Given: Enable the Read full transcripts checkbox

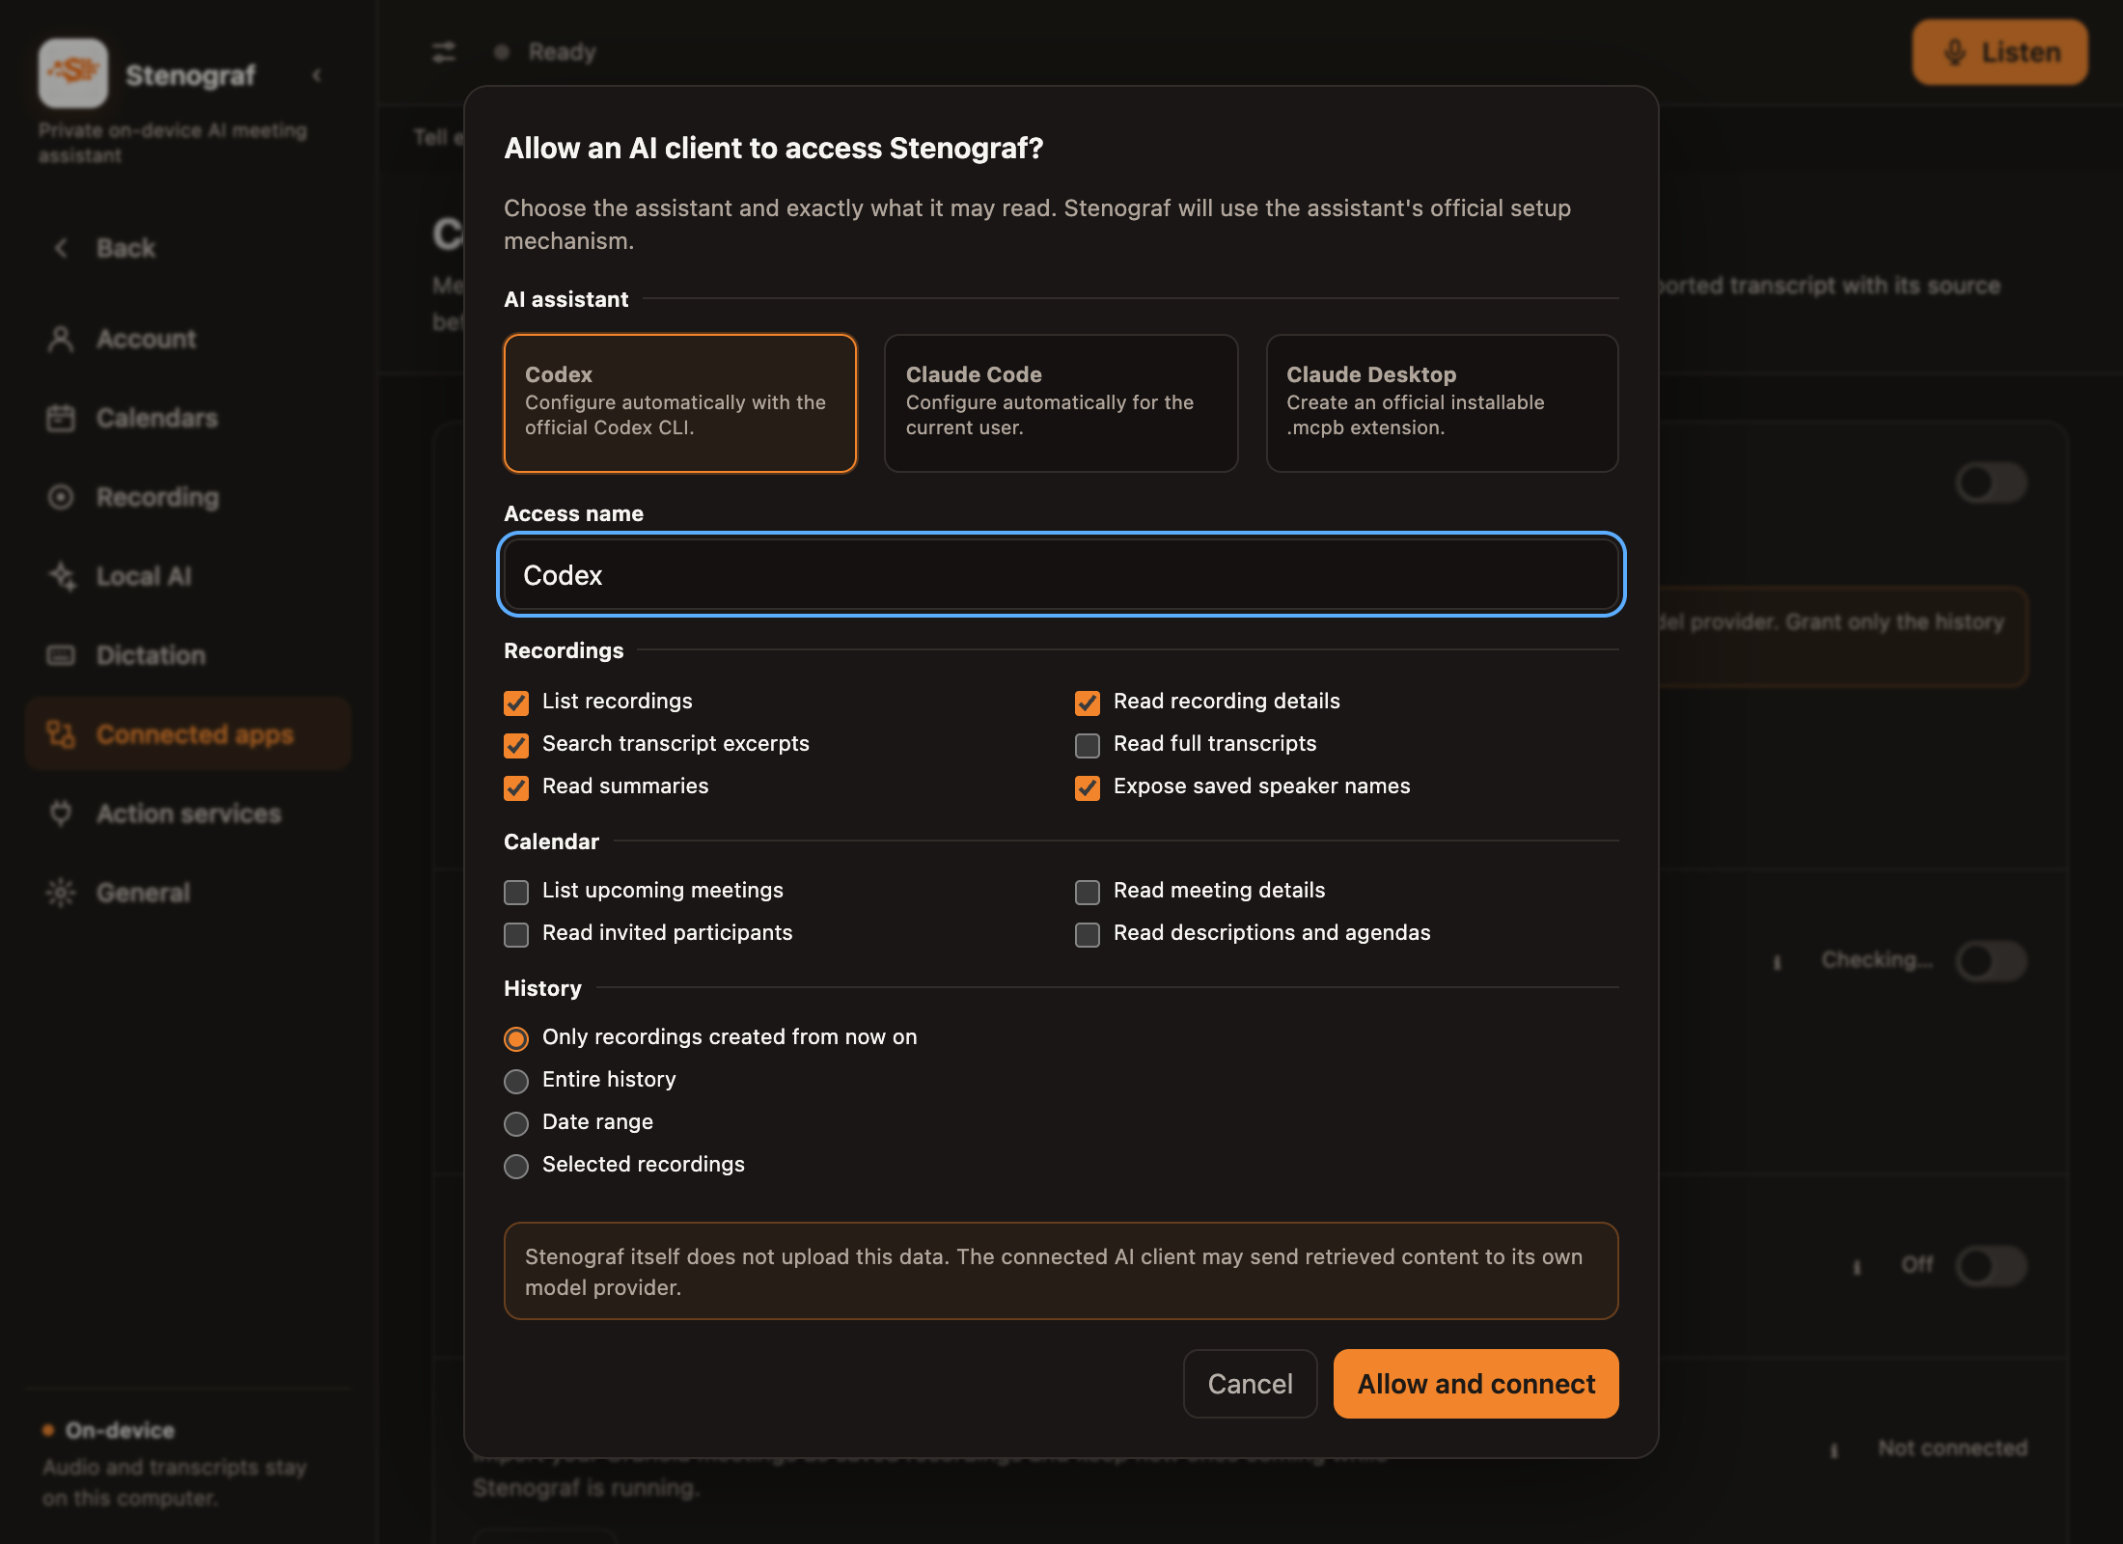Looking at the screenshot, I should click(1088, 745).
